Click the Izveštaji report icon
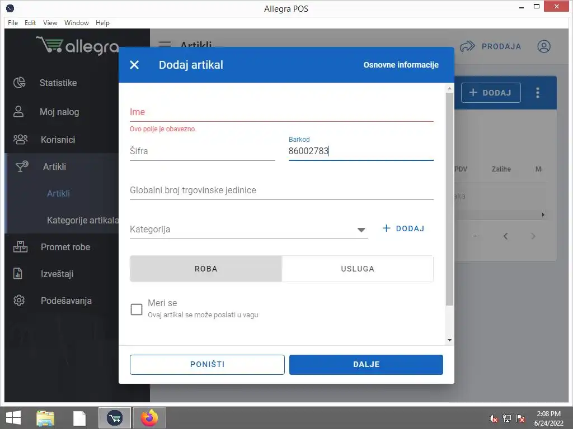Viewport: 573px width, 429px height. pyautogui.click(x=17, y=274)
